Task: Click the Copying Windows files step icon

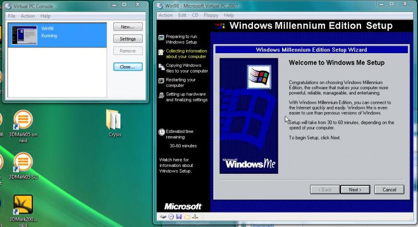Action: click(161, 67)
